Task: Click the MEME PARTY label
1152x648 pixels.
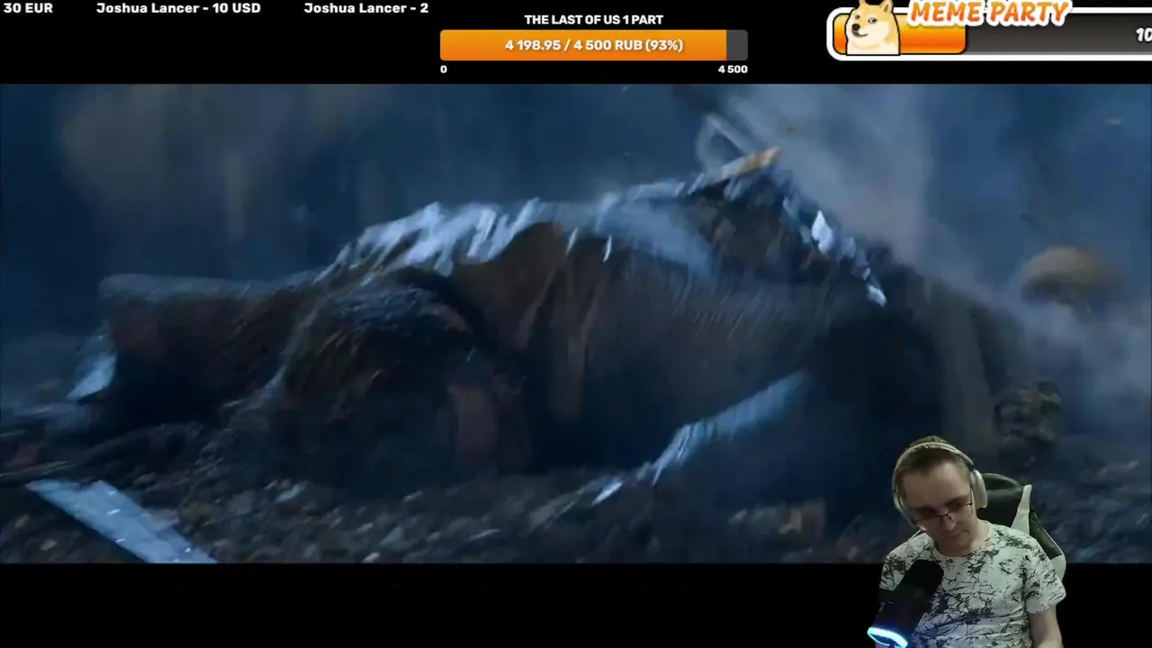Action: 988,13
